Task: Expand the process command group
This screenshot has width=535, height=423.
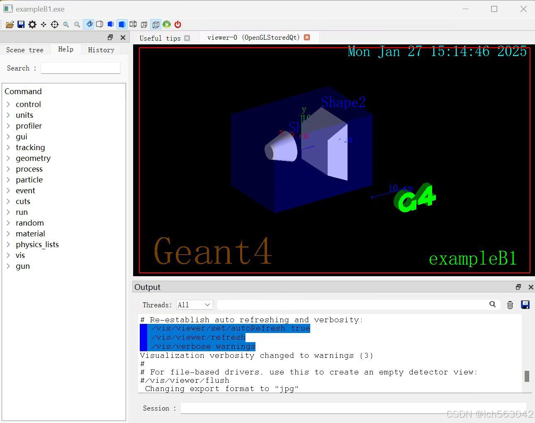Action: [8, 169]
